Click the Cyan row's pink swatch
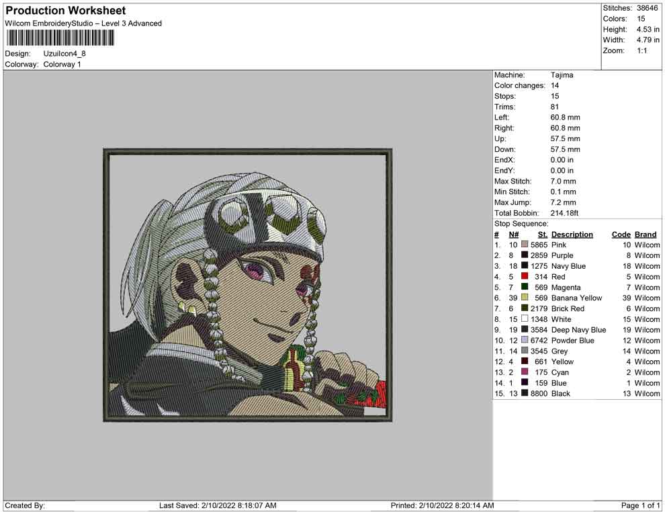 [525, 372]
